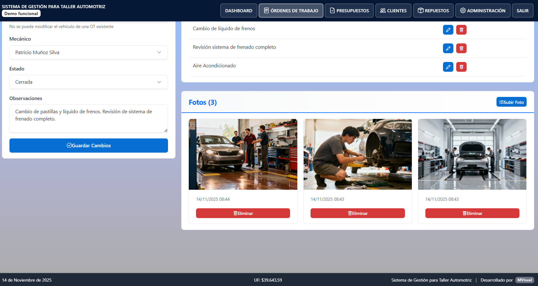Image resolution: width=538 pixels, height=286 pixels.
Task: Navigate to Clientes
Action: click(393, 11)
